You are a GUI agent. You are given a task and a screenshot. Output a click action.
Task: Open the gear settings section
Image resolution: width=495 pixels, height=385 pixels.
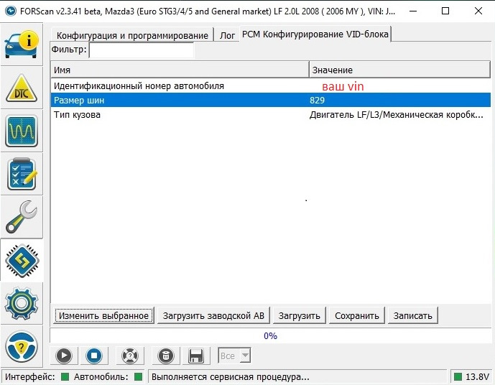point(22,303)
